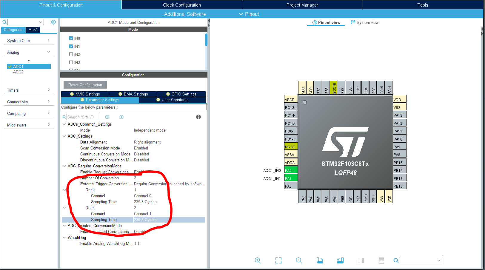Click the zoom out icon below chip

click(299, 260)
